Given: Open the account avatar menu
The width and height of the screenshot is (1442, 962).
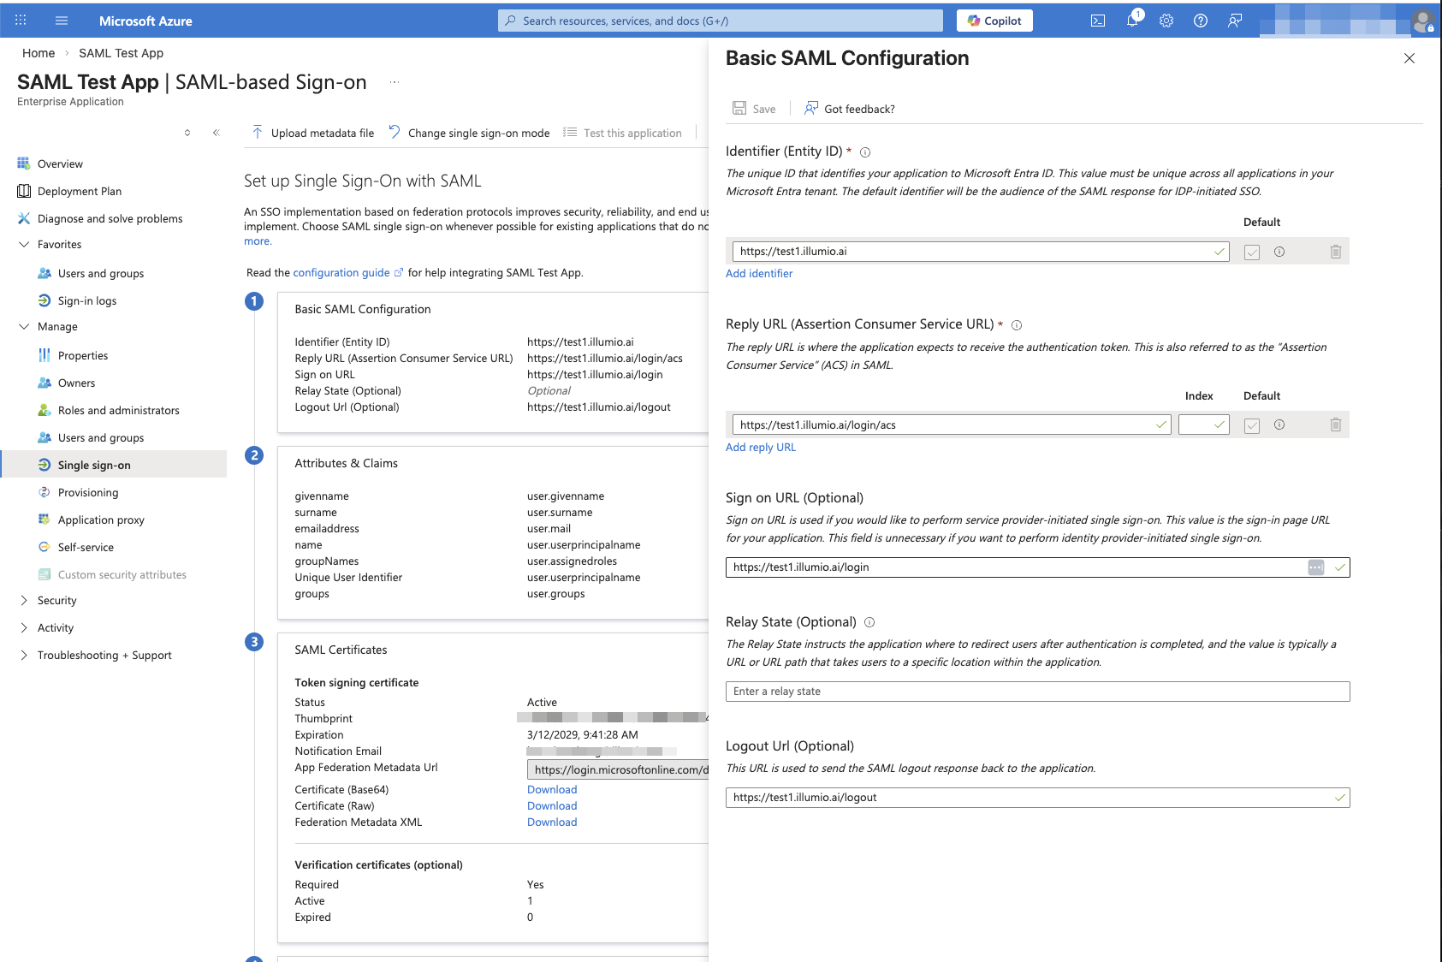Looking at the screenshot, I should (1423, 21).
